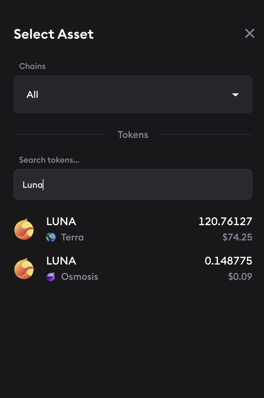Click the Osmosis chain label
Screen dimensions: 264x398
pos(79,277)
